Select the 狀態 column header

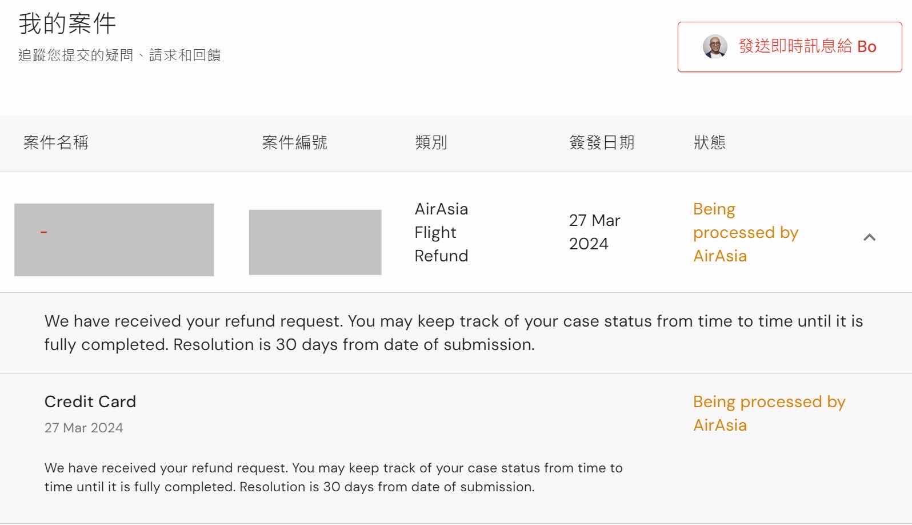[x=709, y=142]
